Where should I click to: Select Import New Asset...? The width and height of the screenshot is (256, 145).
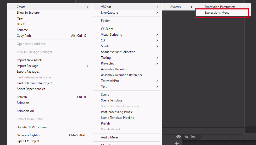tap(50, 60)
